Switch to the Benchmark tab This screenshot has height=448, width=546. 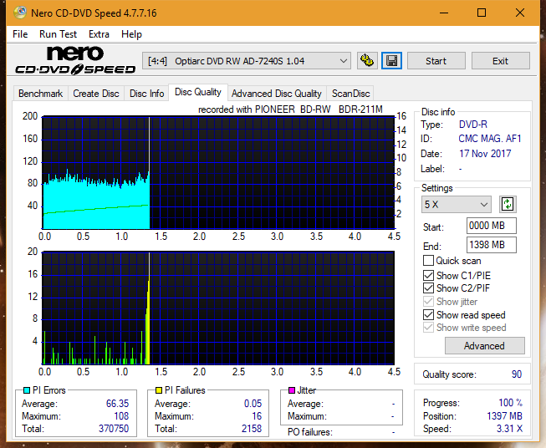pos(40,94)
